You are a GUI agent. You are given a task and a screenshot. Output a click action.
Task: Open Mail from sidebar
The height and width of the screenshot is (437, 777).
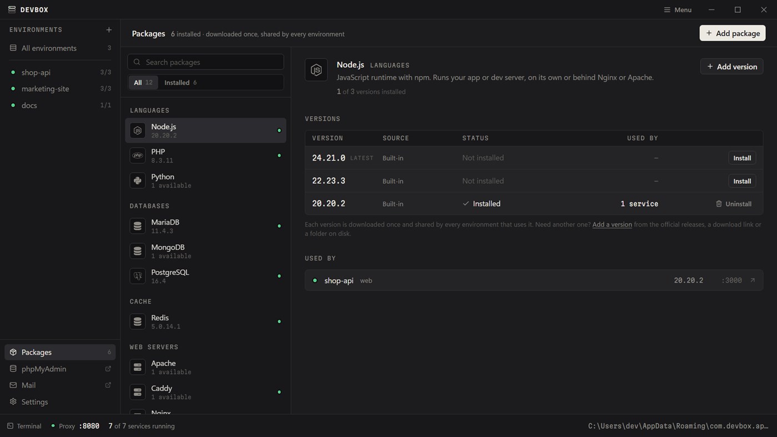[60, 385]
